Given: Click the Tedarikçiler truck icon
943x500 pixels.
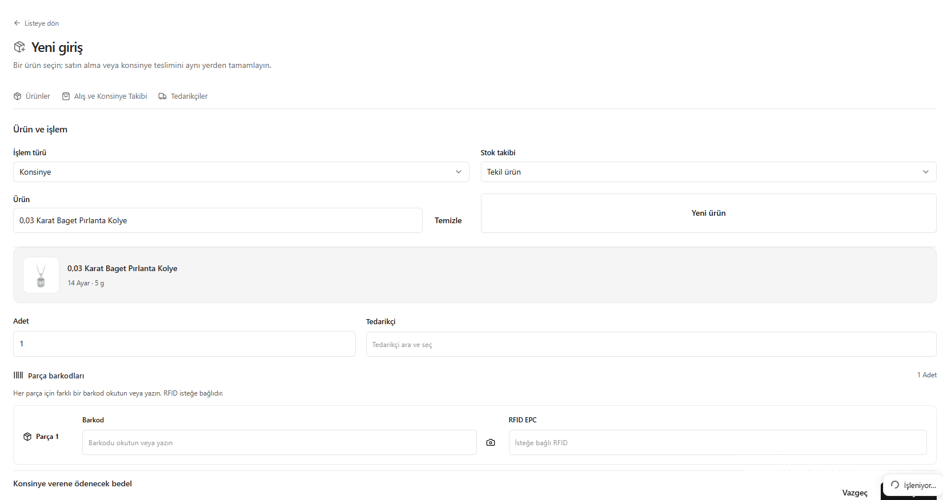Looking at the screenshot, I should [x=163, y=96].
